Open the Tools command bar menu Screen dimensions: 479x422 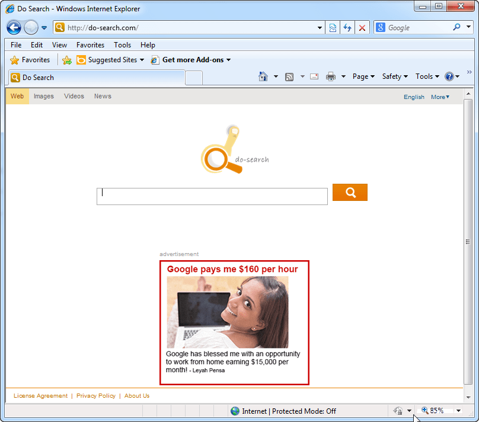[427, 76]
